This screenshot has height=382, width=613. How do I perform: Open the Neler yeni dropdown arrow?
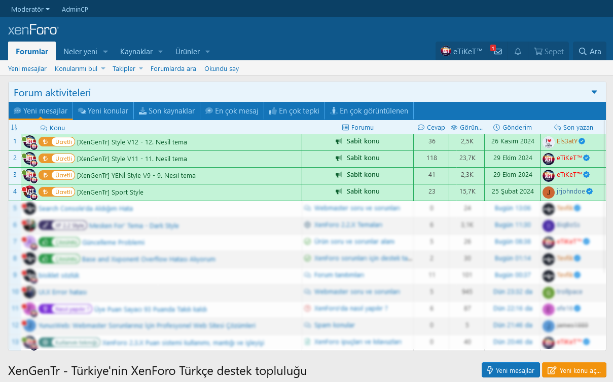105,52
